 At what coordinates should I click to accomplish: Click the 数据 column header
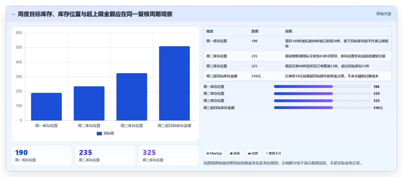pos(255,31)
